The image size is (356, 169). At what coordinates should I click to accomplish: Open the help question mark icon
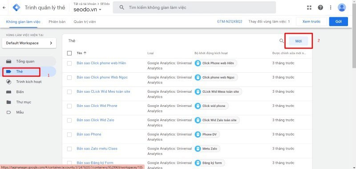click(320, 8)
